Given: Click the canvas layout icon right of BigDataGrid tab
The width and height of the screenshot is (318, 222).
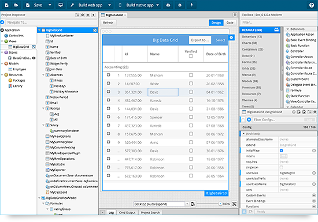Looking at the screenshot, I should (235, 14).
